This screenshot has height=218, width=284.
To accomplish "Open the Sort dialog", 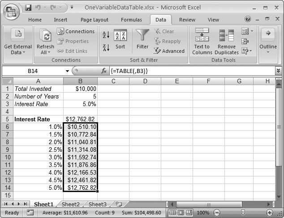I will (x=120, y=39).
